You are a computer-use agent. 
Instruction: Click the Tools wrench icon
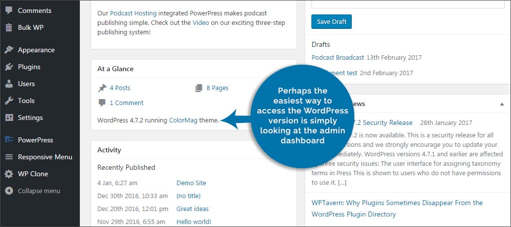pyautogui.click(x=9, y=101)
